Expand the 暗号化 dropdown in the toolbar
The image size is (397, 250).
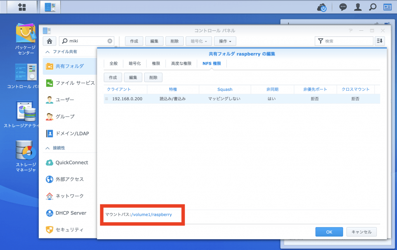[198, 41]
